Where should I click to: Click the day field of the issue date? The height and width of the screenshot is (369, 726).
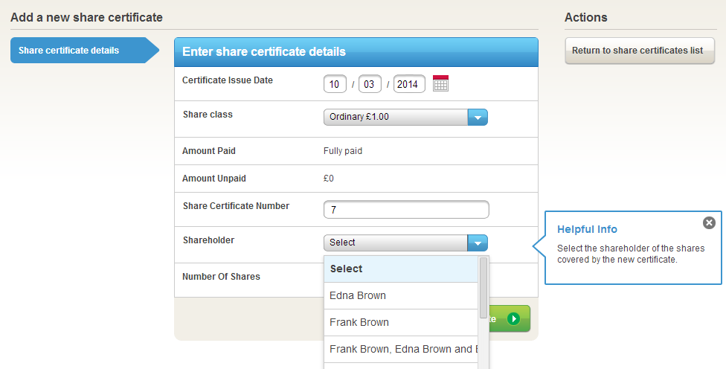(335, 84)
